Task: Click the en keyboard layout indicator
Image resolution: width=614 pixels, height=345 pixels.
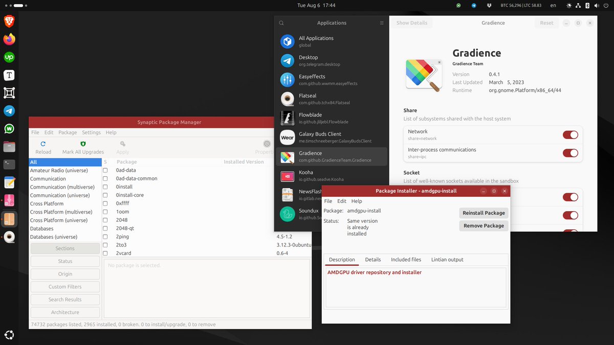Action: pos(553,5)
